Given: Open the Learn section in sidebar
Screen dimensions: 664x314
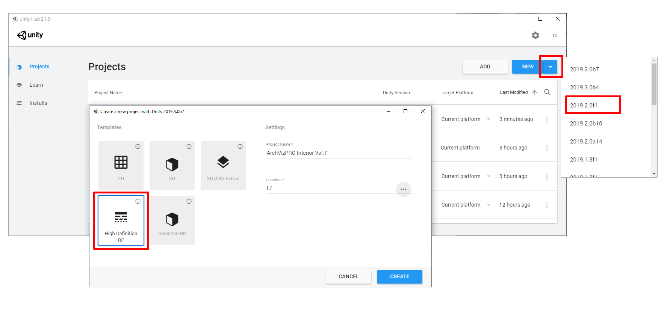Looking at the screenshot, I should coord(36,85).
